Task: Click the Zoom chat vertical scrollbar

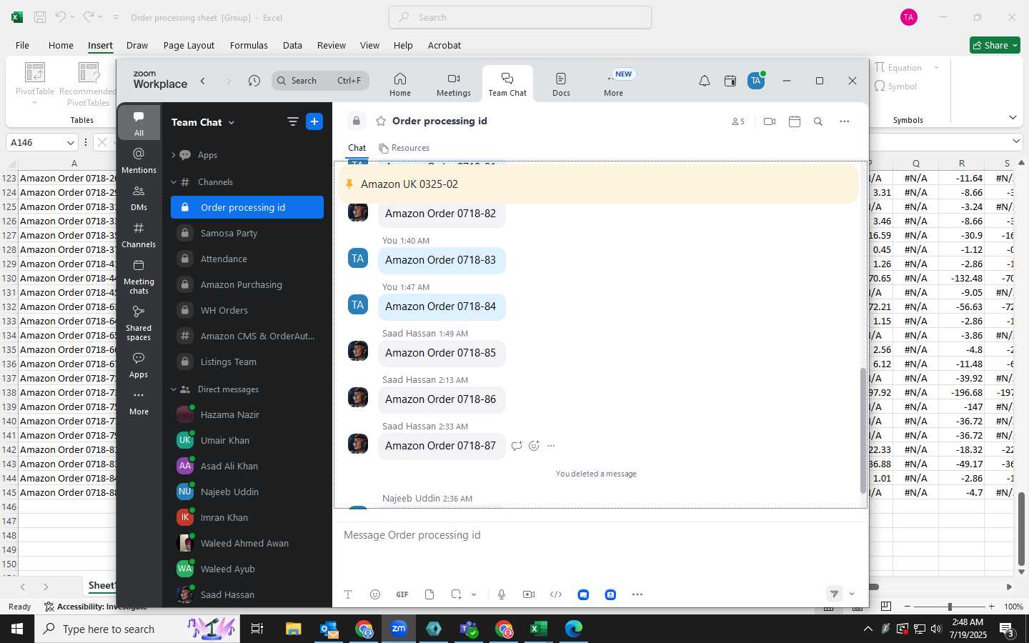Action: [x=863, y=431]
